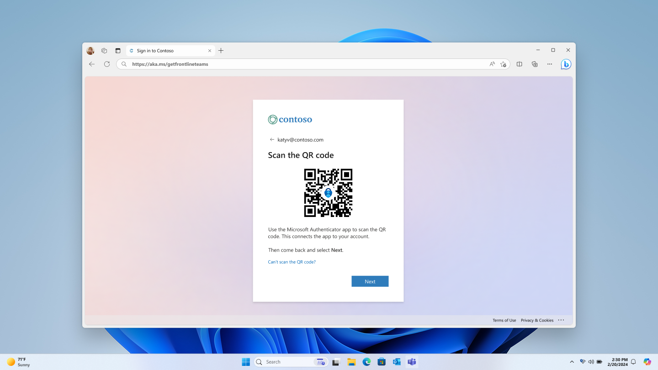The image size is (658, 370).
Task: Open network status in system tray
Action: pyautogui.click(x=583, y=362)
